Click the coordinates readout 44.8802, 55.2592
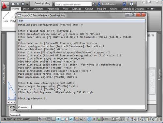This screenshot has width=163, height=123. [17, 119]
